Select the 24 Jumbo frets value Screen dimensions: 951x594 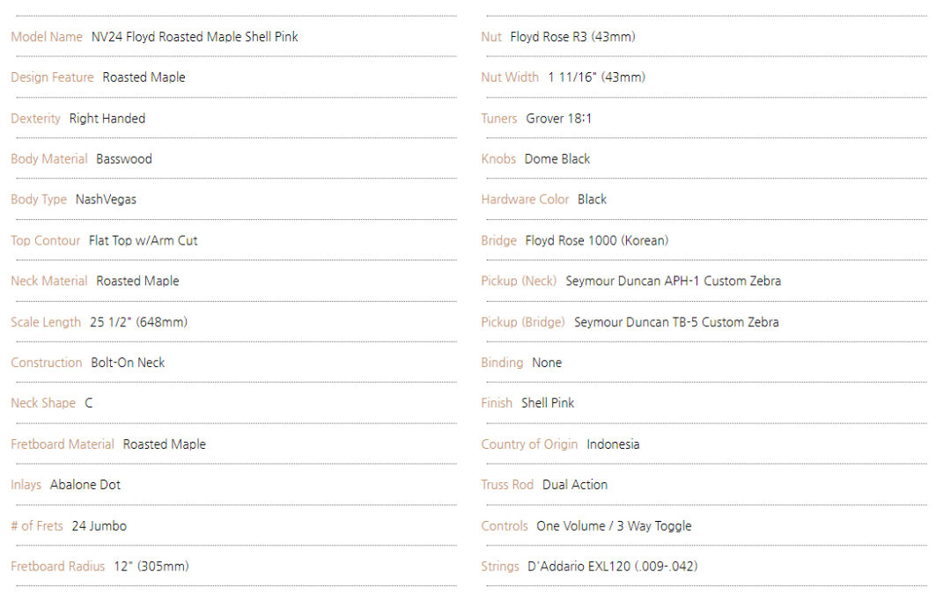100,526
